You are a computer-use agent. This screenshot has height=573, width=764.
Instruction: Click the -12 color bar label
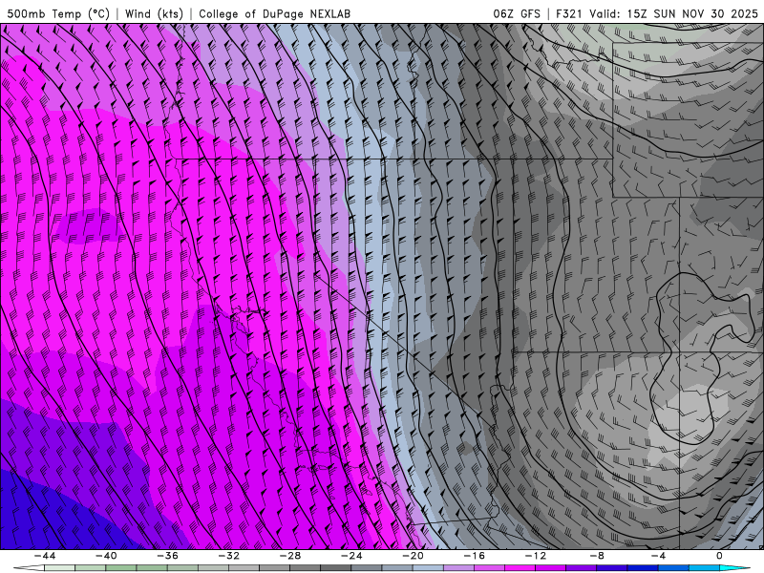click(x=536, y=556)
